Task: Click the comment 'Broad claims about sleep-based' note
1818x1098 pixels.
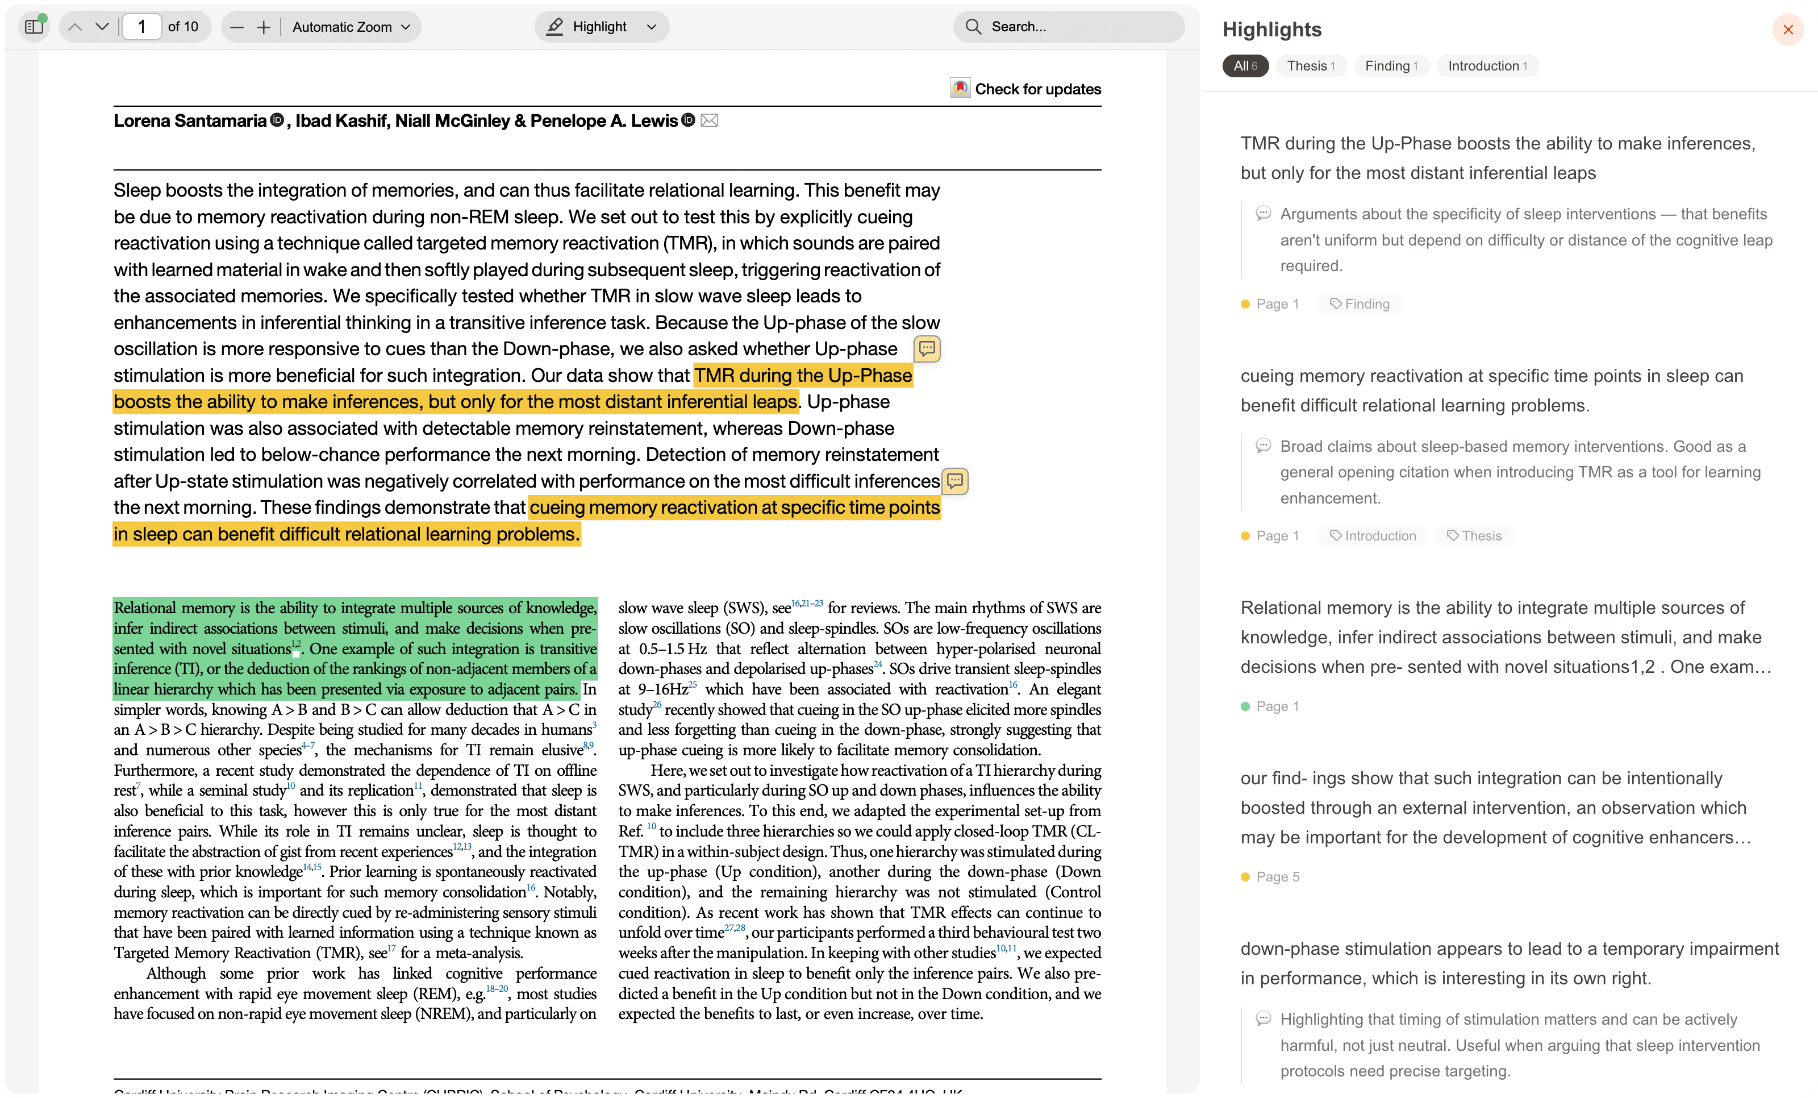Action: pos(1520,472)
